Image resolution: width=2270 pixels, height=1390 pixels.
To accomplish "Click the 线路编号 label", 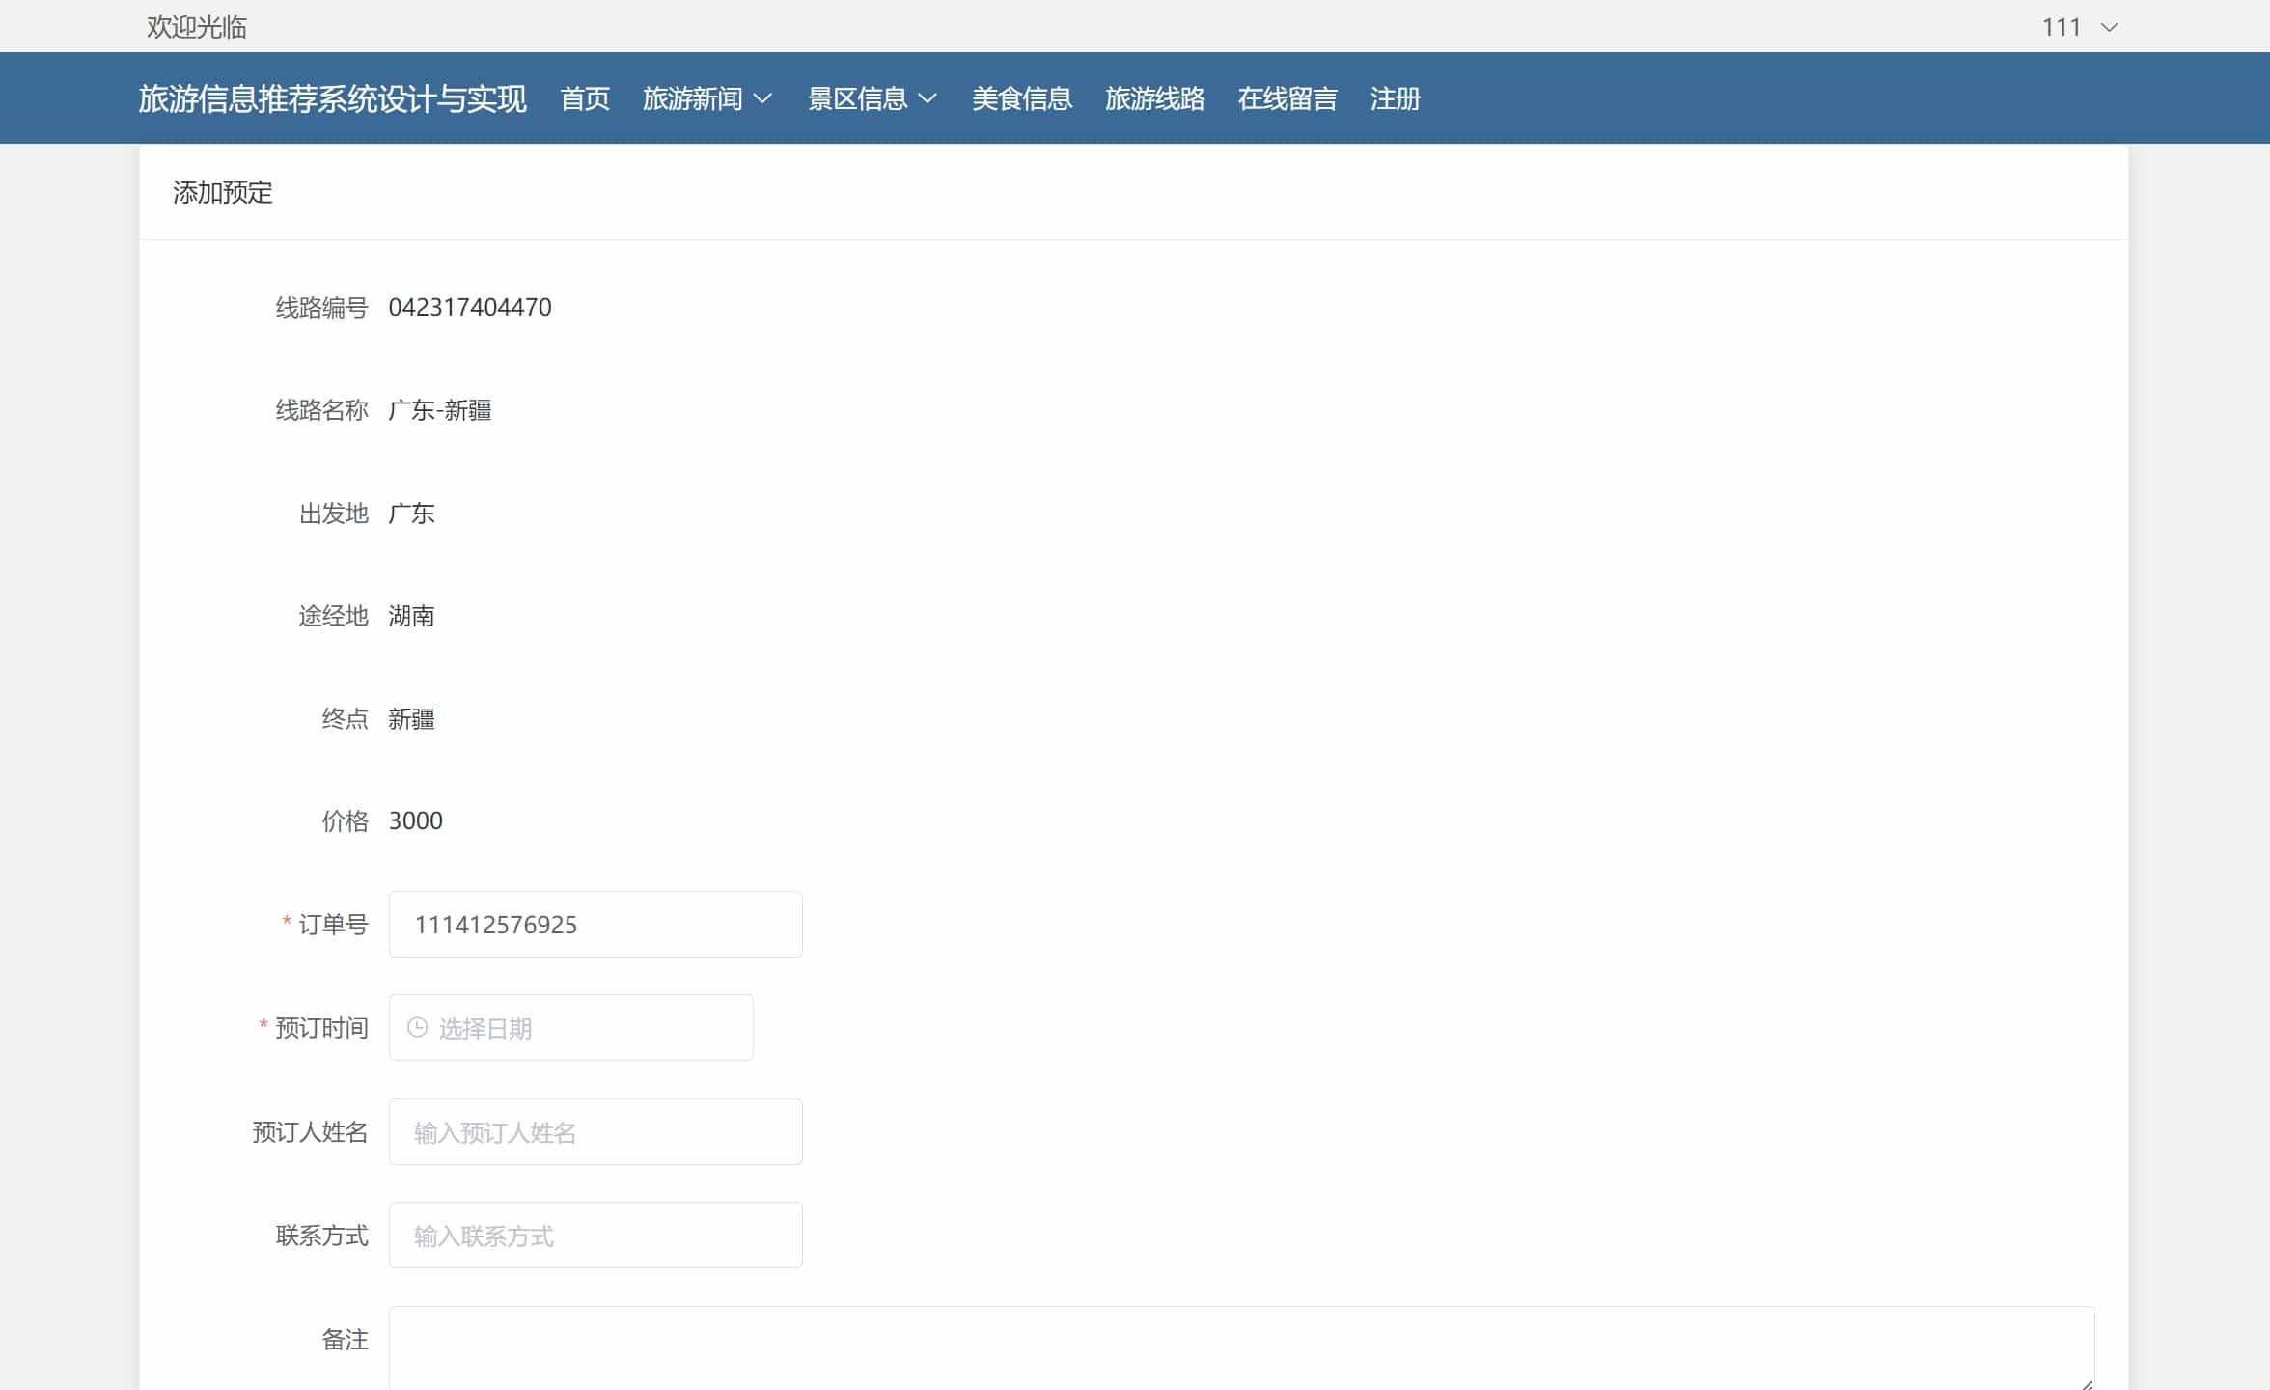I will click(x=322, y=307).
